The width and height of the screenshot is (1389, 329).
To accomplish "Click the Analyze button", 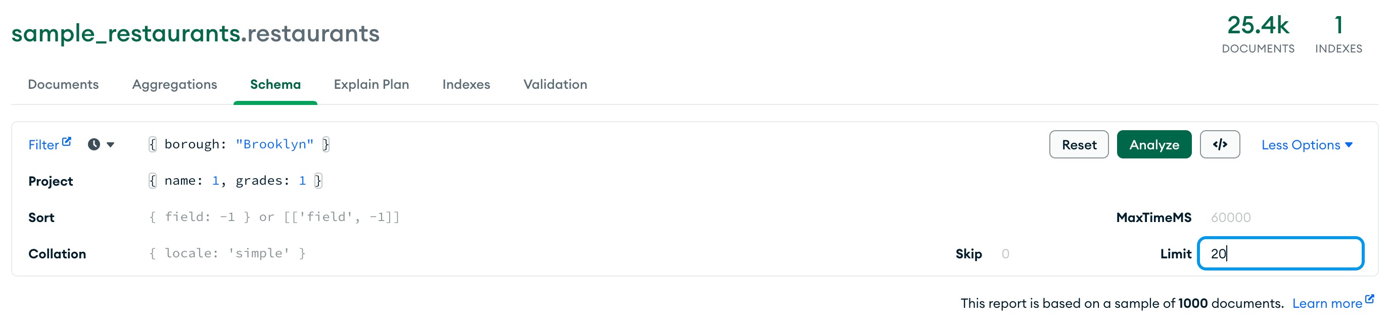I will 1153,145.
